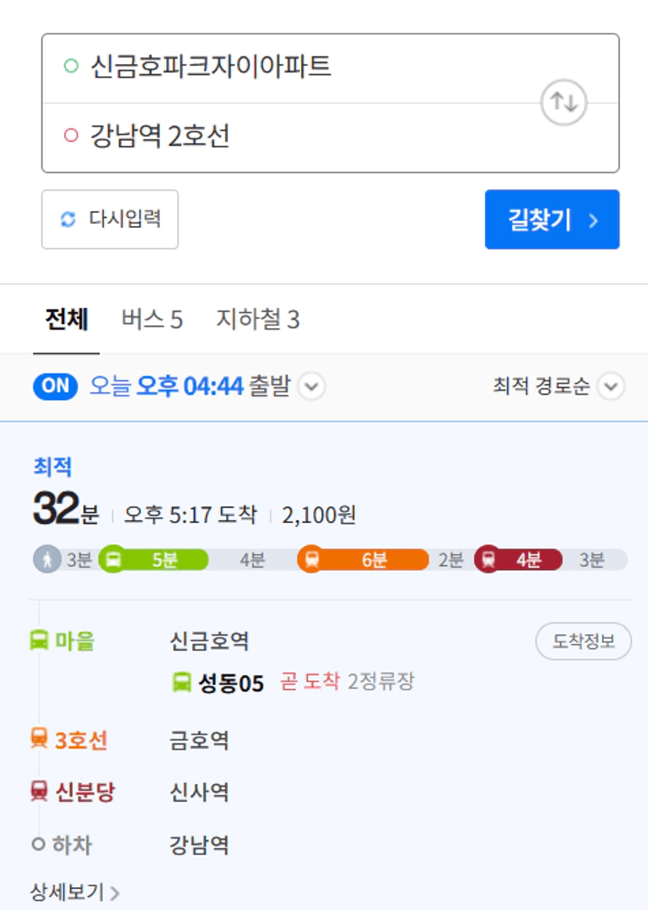This screenshot has height=910, width=648.
Task: Expand route details via 상세보기
Action: pos(74,892)
